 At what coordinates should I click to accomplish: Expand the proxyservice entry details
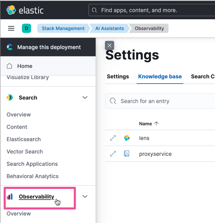coord(113,154)
